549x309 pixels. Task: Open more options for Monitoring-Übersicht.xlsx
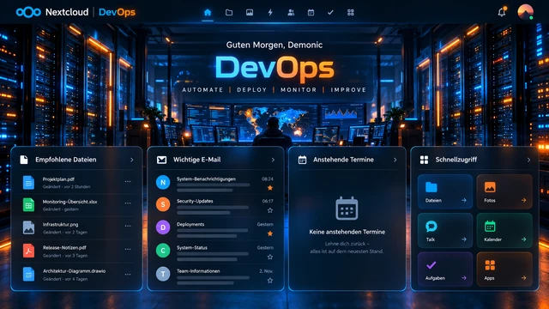coord(128,203)
